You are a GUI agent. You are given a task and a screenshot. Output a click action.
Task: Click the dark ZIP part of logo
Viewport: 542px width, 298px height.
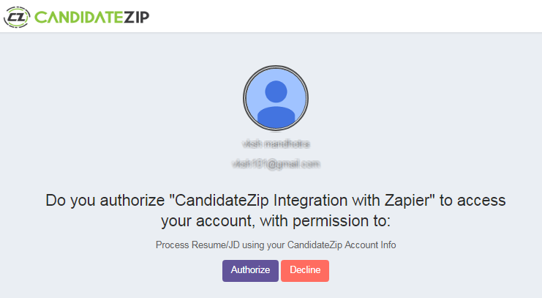click(137, 17)
